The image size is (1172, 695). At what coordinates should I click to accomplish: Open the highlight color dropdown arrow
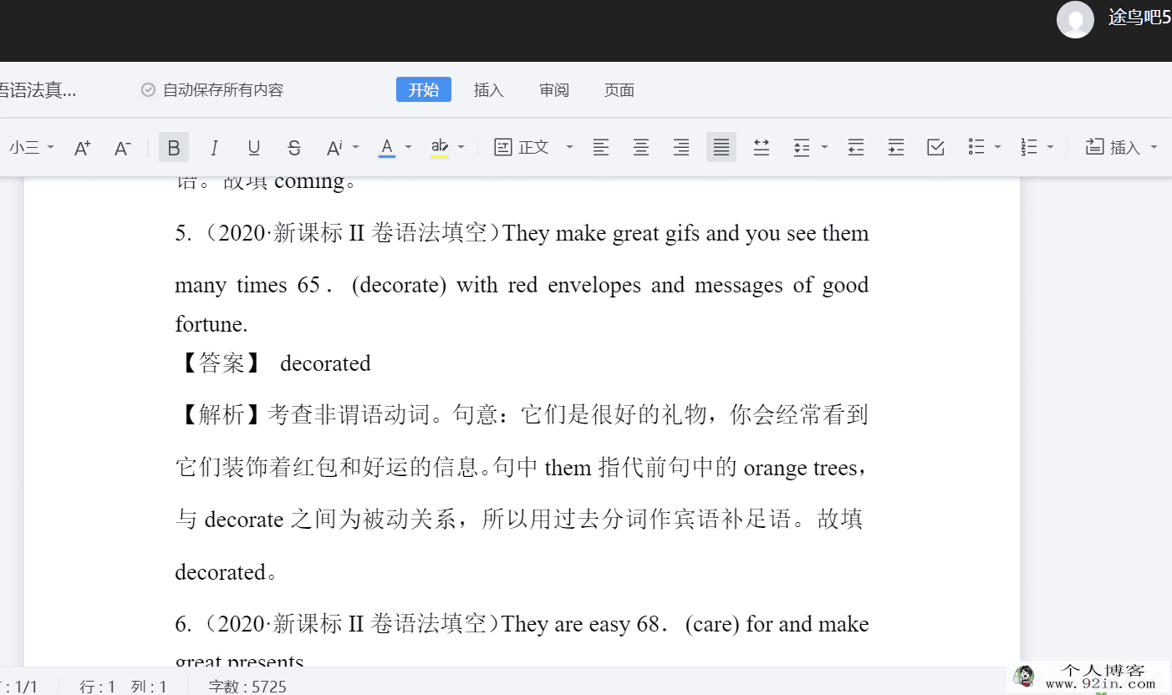[461, 147]
